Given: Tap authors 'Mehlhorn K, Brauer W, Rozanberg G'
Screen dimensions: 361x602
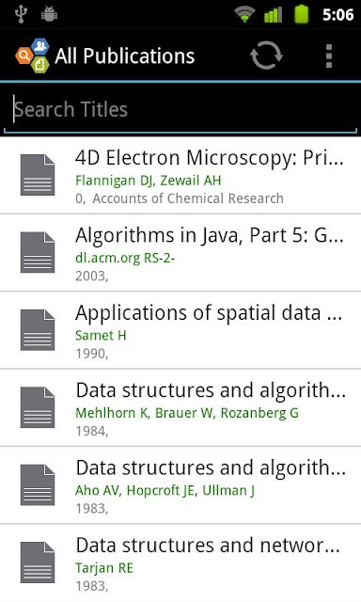Looking at the screenshot, I should [x=187, y=413].
